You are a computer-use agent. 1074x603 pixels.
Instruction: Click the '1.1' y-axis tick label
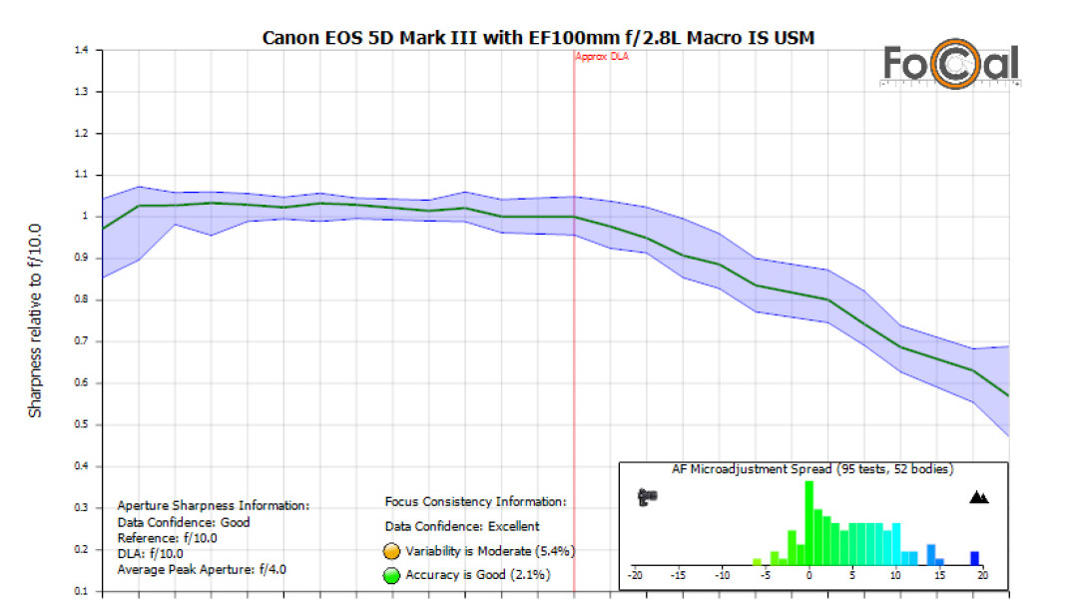point(81,175)
